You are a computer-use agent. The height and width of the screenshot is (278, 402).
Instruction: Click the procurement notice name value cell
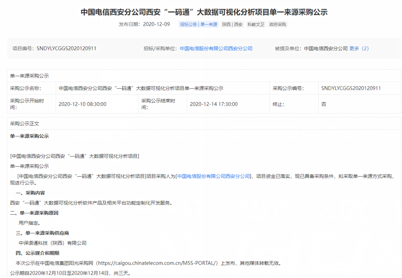click(163, 88)
